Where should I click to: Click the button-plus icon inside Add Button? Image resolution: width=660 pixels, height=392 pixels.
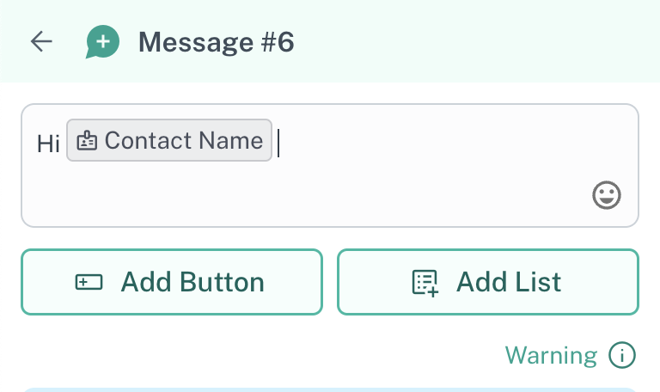click(x=89, y=282)
